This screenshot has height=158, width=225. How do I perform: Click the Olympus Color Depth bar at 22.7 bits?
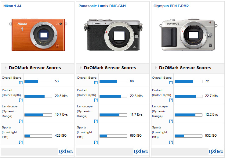pyautogui.click(x=188, y=96)
